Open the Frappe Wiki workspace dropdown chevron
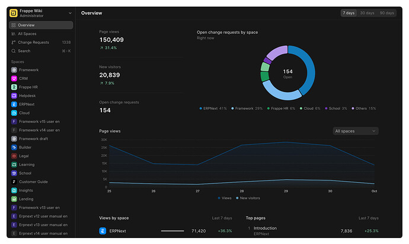Screen dimensions: 409x244 coord(70,13)
